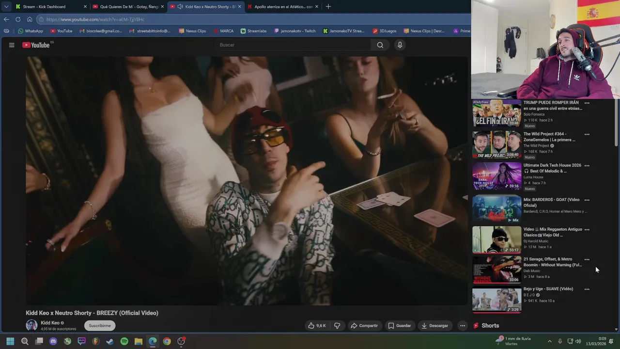Show hidden system tray icons
The width and height of the screenshot is (620, 349).
(x=549, y=341)
